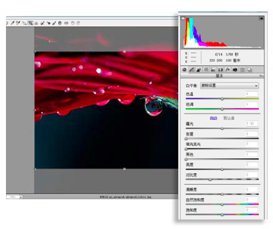Screen dimensions: 273x229
Task: Switch to the Basic (基本) panel tab
Action: point(184,70)
